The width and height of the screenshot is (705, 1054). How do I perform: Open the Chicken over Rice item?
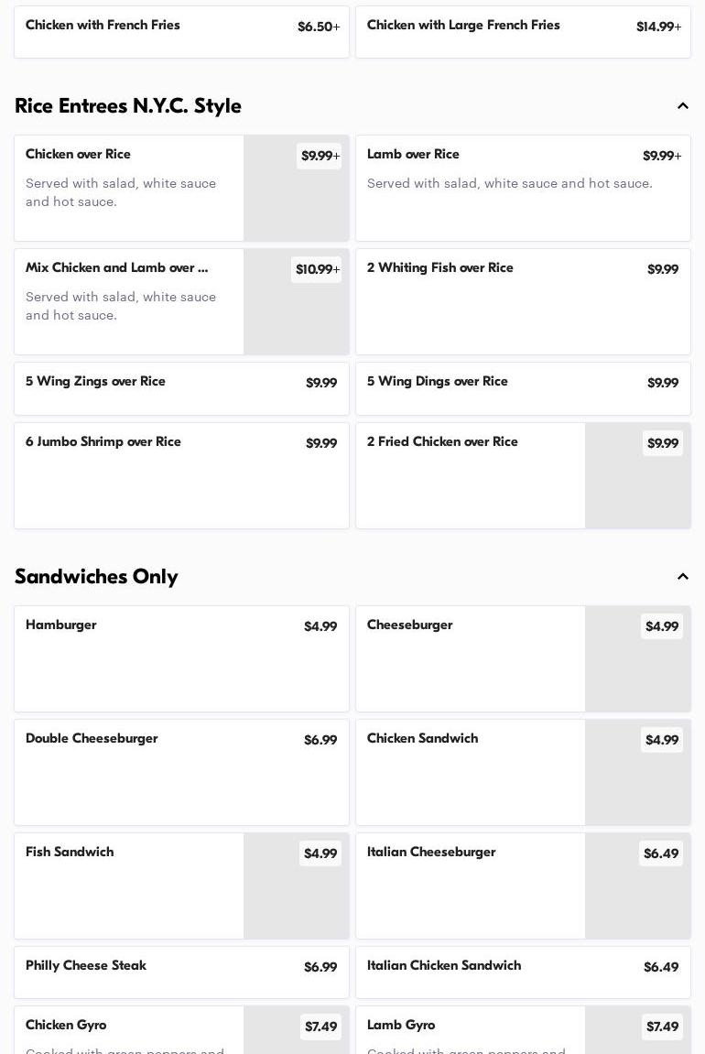pos(128,188)
